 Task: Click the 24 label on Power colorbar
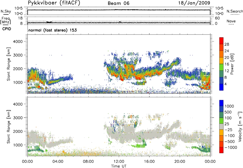[x=227, y=51]
